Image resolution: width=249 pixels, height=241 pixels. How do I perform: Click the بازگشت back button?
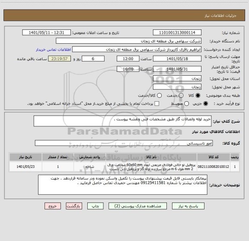[x=74, y=206]
